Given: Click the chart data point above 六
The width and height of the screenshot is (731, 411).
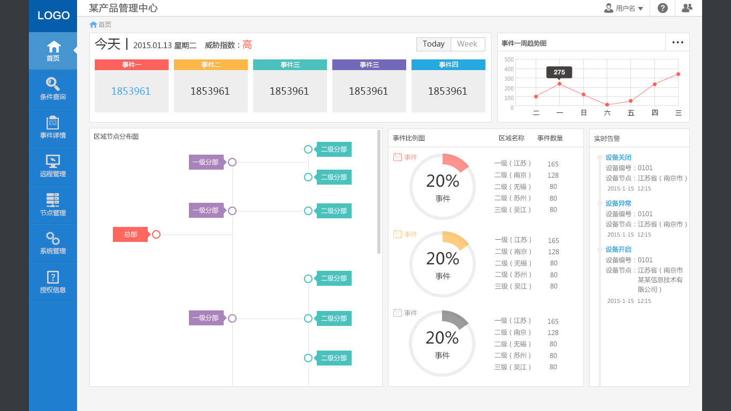Looking at the screenshot, I should 607,104.
